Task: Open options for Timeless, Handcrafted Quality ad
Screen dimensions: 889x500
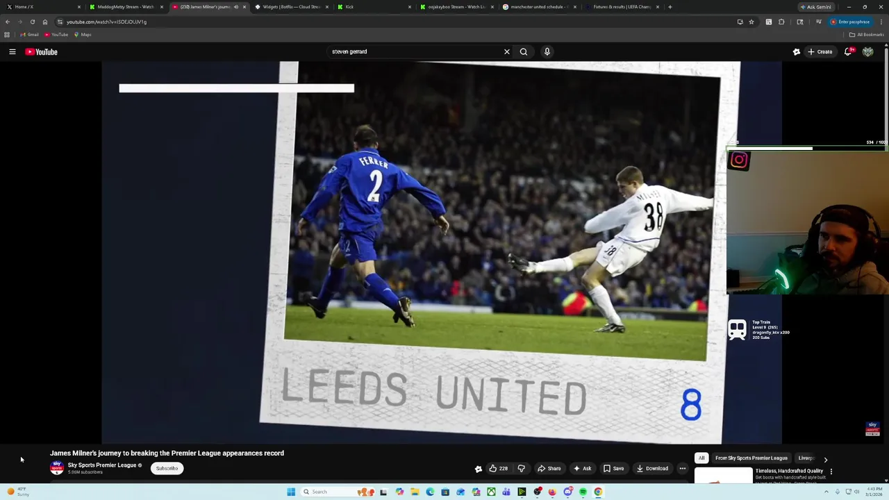Action: [x=831, y=472]
